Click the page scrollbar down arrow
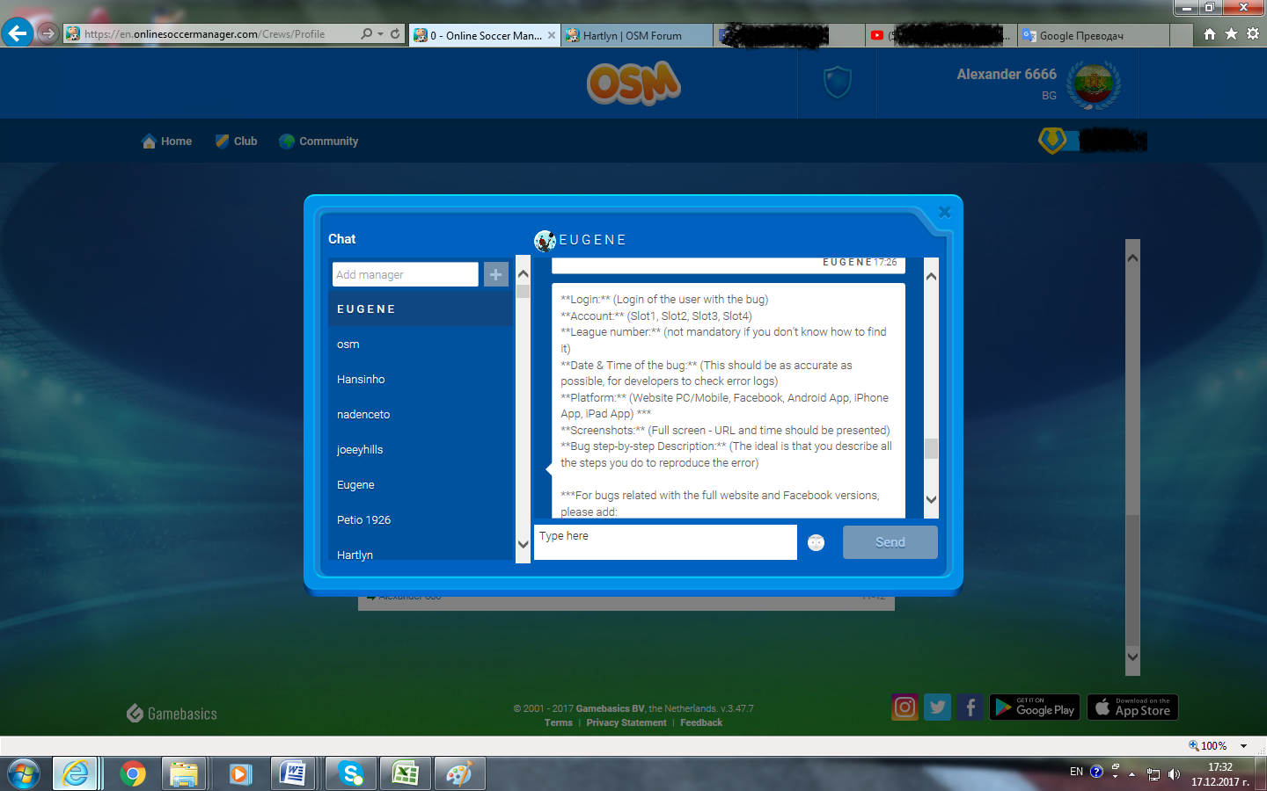 [x=1132, y=657]
